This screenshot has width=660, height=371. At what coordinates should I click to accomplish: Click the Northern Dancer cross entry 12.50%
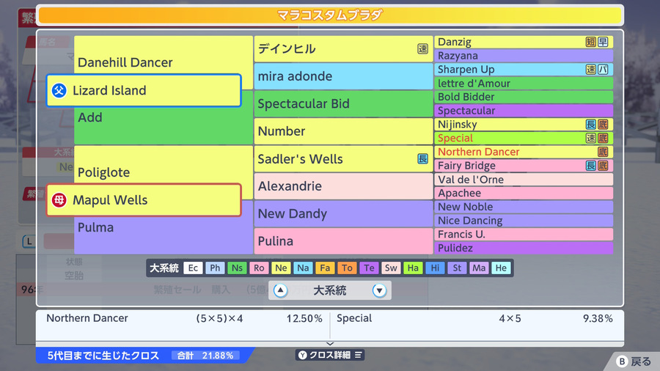click(x=184, y=318)
